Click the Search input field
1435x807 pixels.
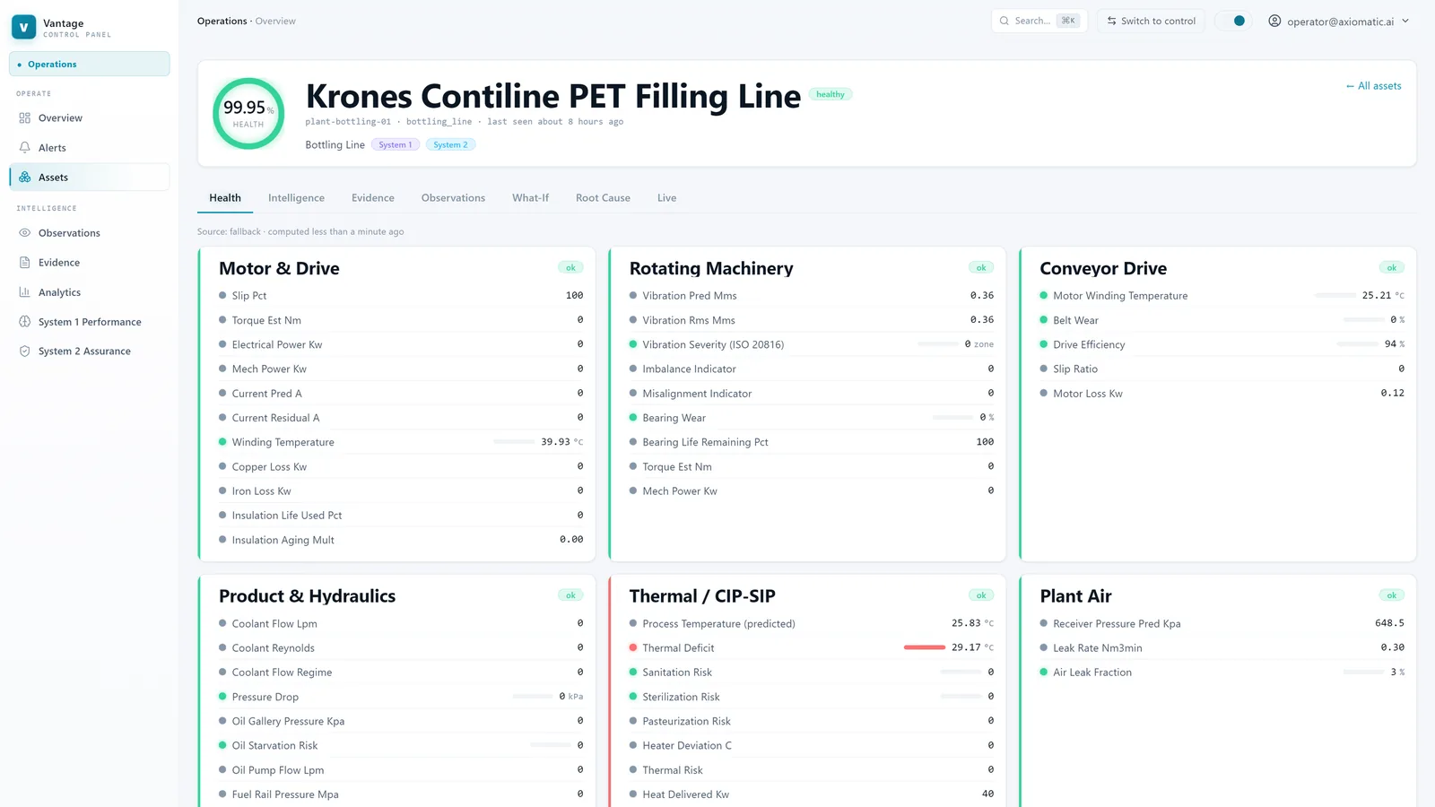pos(1039,21)
